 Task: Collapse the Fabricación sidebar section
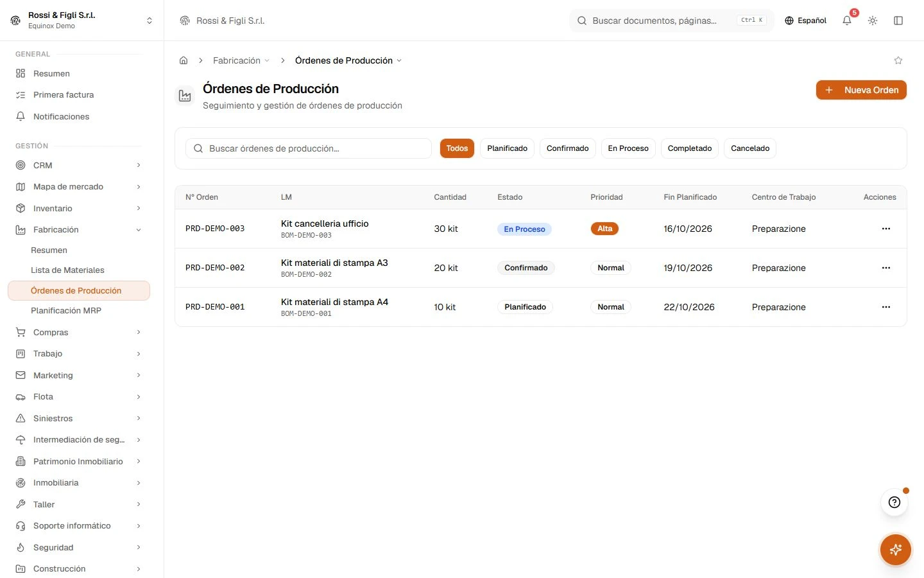click(x=78, y=230)
